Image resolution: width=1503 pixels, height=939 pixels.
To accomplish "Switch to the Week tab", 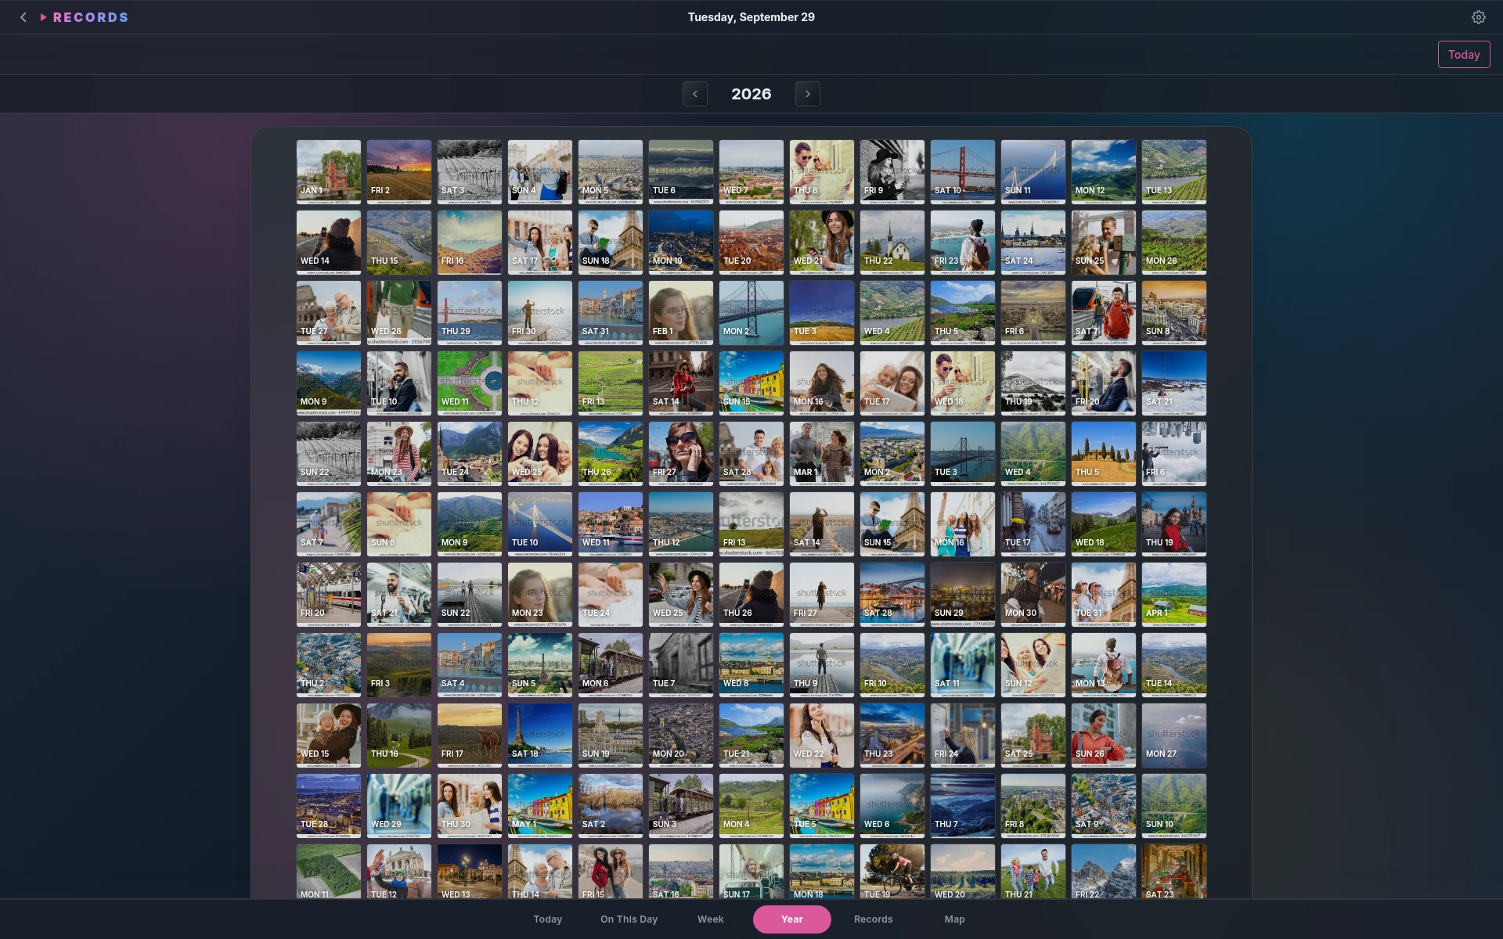I will point(710,919).
